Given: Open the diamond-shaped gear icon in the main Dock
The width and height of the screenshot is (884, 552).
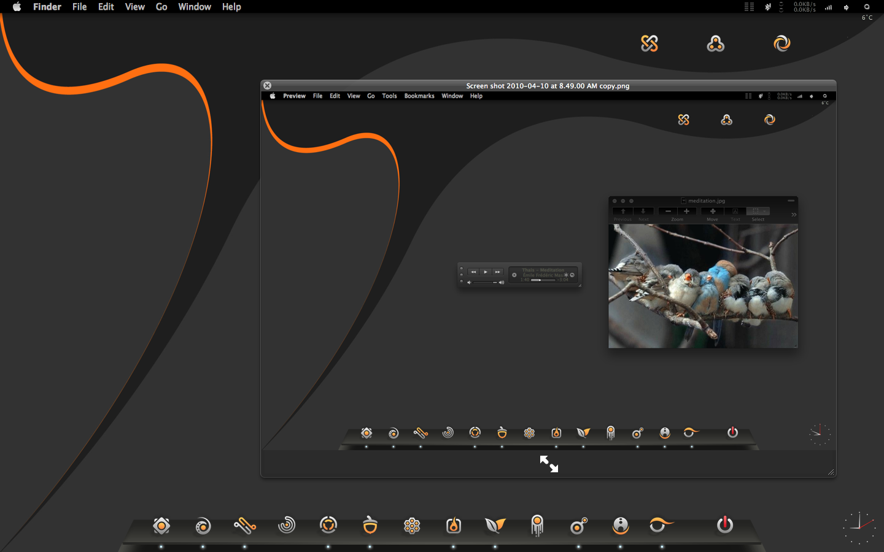Looking at the screenshot, I should coord(161,526).
